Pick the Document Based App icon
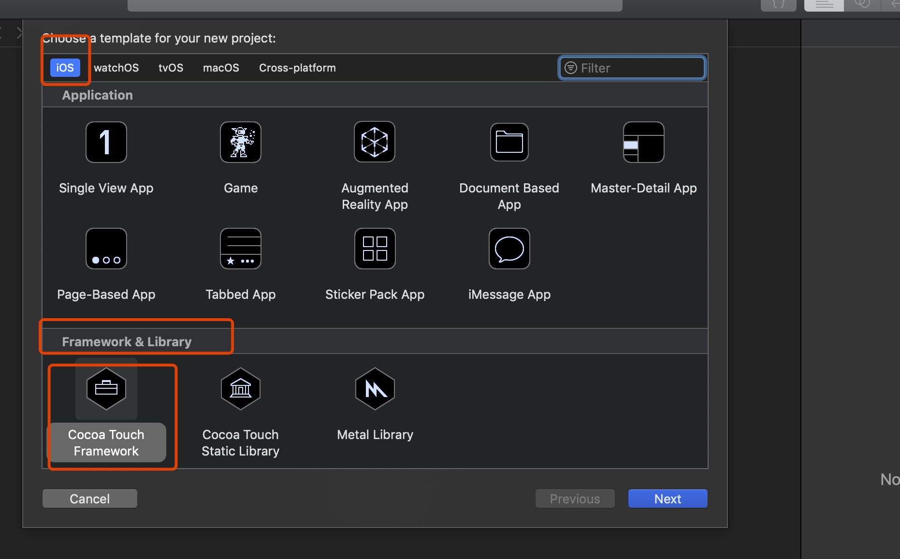The width and height of the screenshot is (900, 559). coord(509,142)
